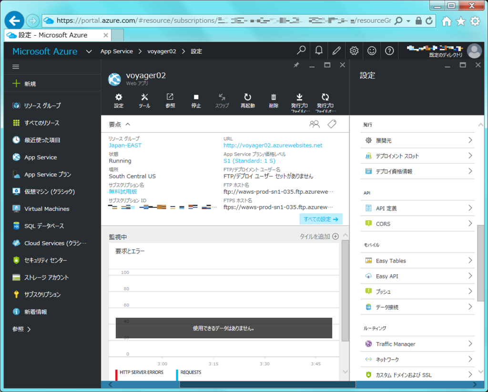Open portal search magnifier icon
This screenshot has width=488, height=392.
pyautogui.click(x=301, y=50)
